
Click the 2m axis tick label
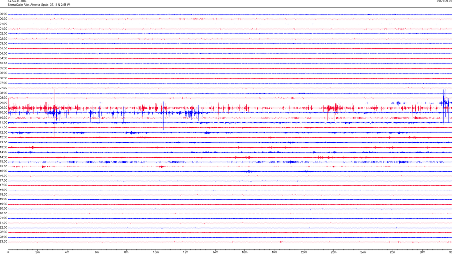[38, 252]
